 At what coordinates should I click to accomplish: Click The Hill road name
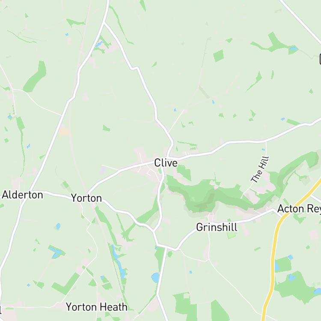tap(260, 169)
